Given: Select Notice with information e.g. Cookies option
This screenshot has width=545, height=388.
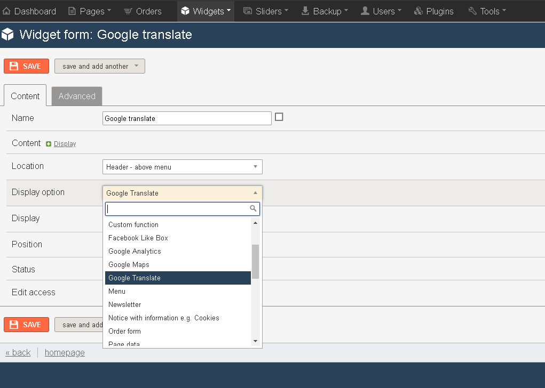Looking at the screenshot, I should [178, 318].
